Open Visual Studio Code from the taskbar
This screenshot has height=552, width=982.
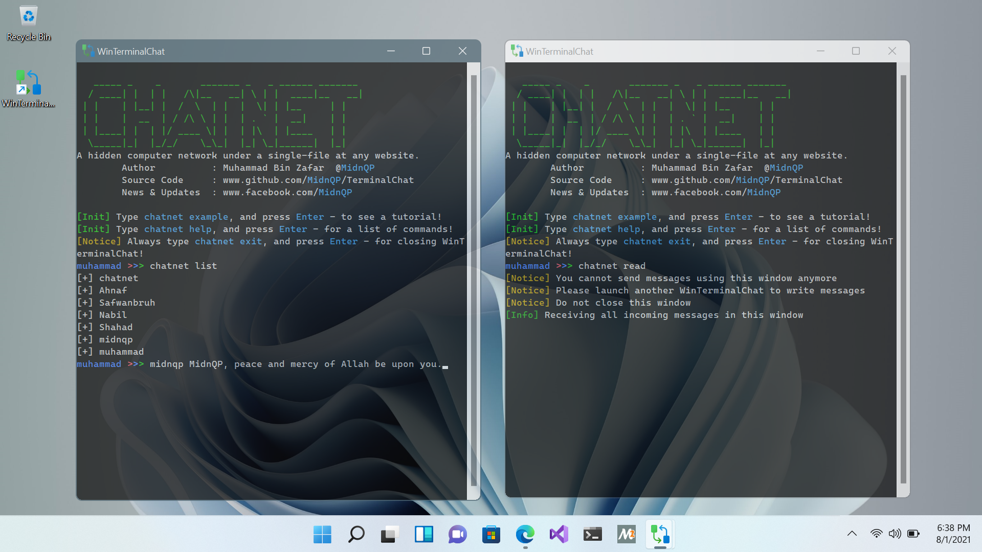(559, 534)
